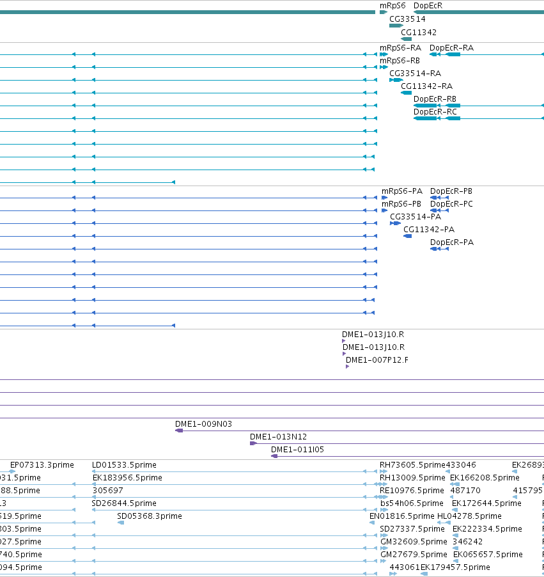This screenshot has height=577, width=544.
Task: Click the DopEcR-RB transcript label
Action: pos(435,99)
